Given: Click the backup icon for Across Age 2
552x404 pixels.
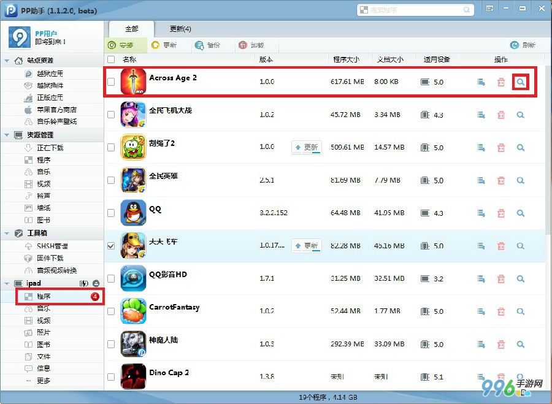Looking at the screenshot, I should click(481, 82).
